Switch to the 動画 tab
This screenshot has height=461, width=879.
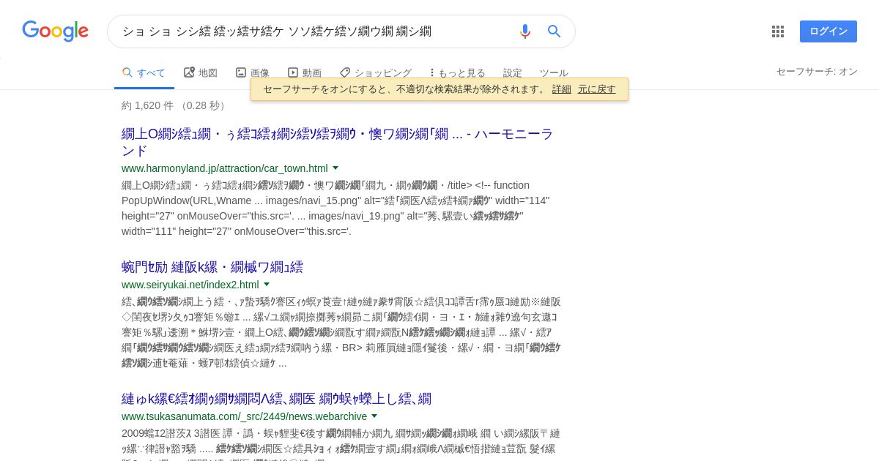click(x=305, y=73)
